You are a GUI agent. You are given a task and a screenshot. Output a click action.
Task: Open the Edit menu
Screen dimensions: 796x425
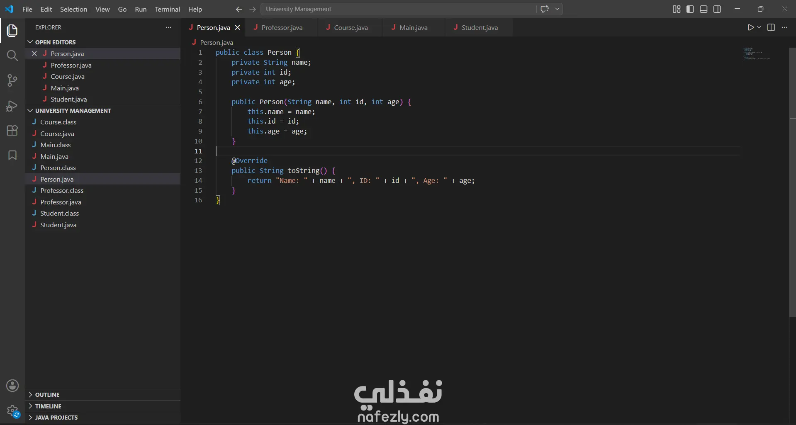pyautogui.click(x=46, y=9)
